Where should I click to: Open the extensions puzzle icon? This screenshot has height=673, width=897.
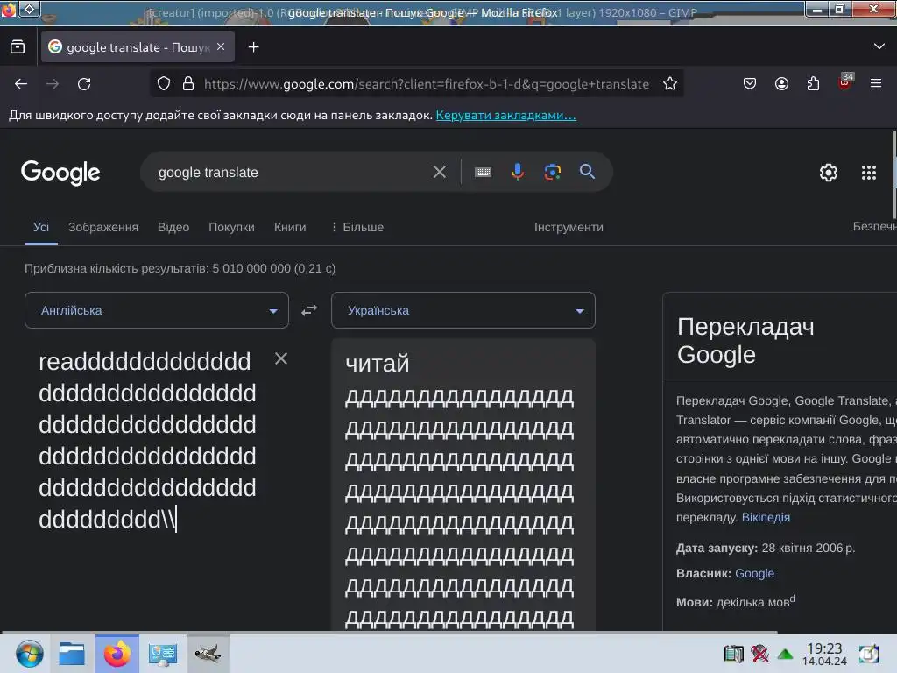click(x=813, y=83)
